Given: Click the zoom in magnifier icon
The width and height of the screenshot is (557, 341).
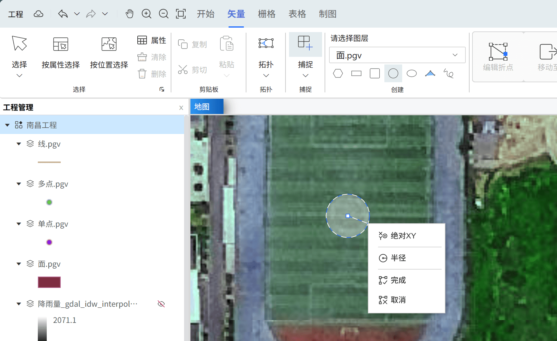Looking at the screenshot, I should point(146,14).
